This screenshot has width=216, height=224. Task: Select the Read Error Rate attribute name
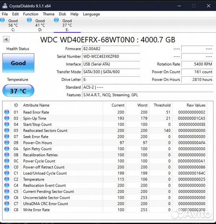click(x=36, y=112)
